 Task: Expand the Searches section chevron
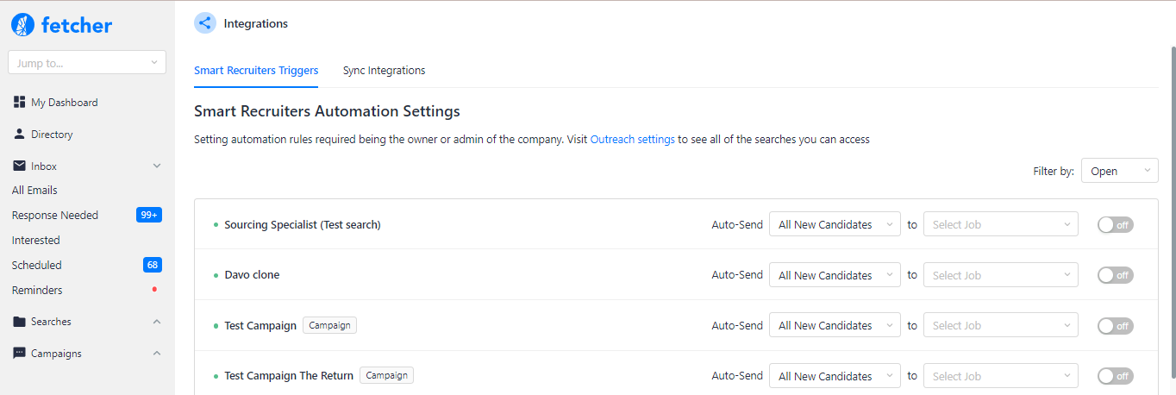(157, 322)
